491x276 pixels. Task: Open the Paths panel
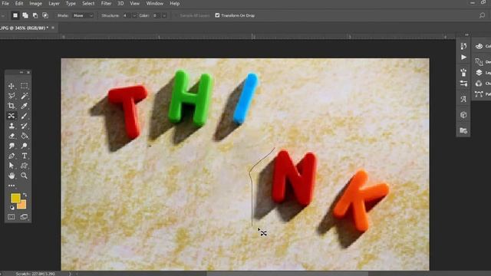pos(483,94)
